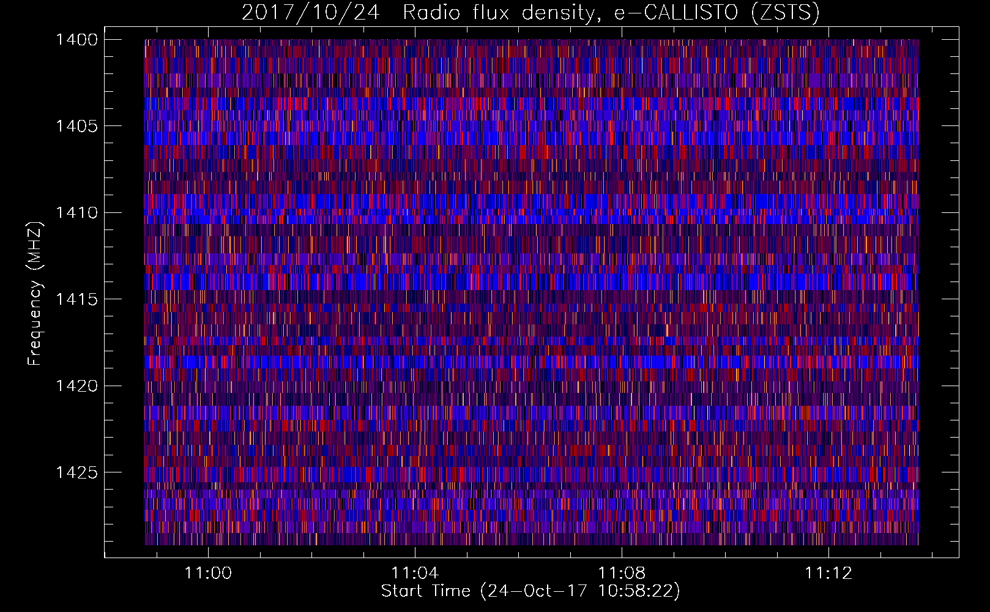Click the 1425 frequency tick label

point(76,472)
